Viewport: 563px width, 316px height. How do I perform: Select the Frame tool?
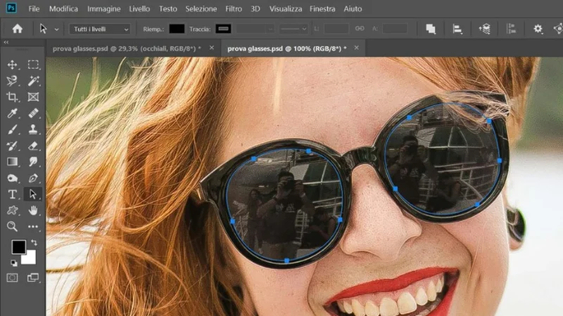[33, 97]
